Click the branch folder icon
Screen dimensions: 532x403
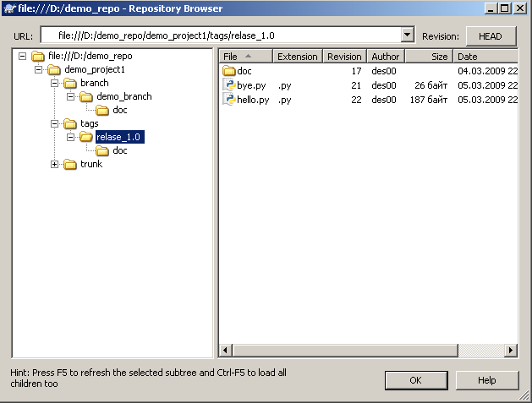click(x=70, y=83)
